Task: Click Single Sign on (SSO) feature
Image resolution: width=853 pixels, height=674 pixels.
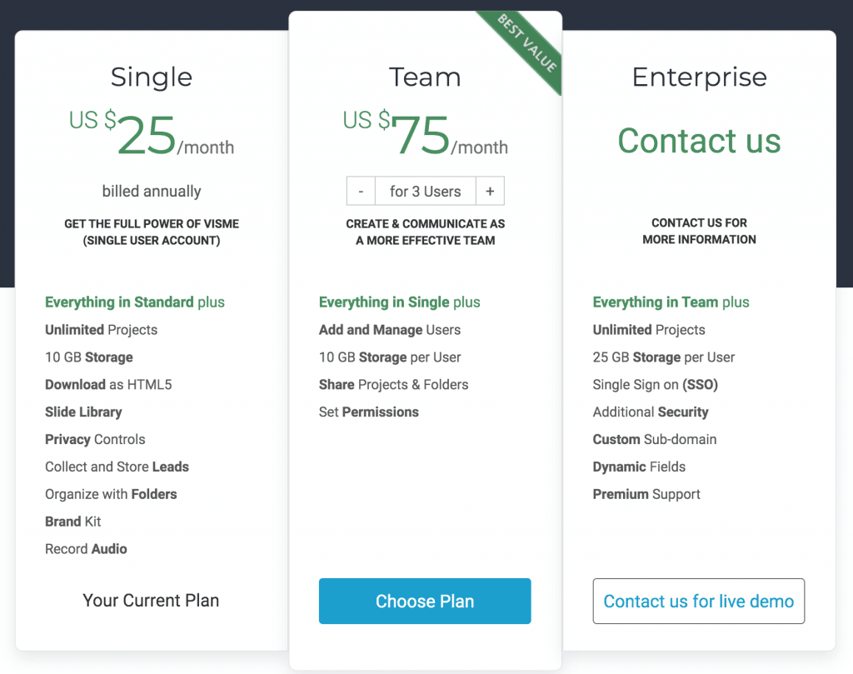Action: coord(655,385)
